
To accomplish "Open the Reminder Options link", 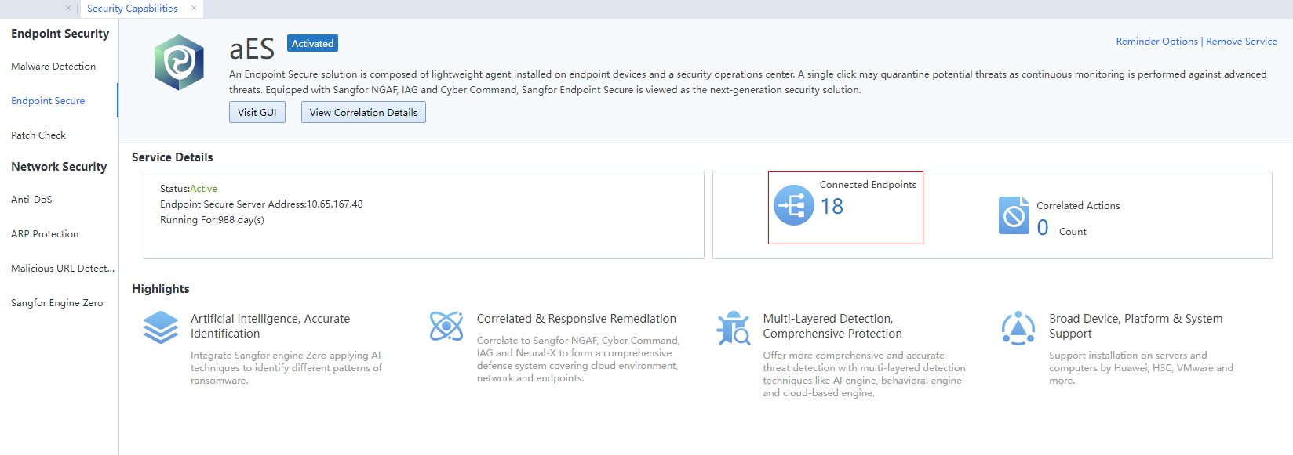I will click(x=1156, y=42).
